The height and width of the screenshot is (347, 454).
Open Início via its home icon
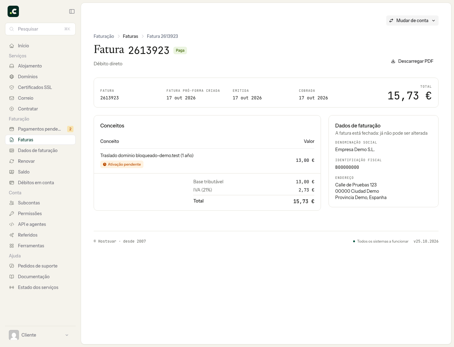12,46
